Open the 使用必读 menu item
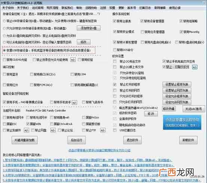Image resolution: width=207 pixels, height=183 pixels. 175,8
